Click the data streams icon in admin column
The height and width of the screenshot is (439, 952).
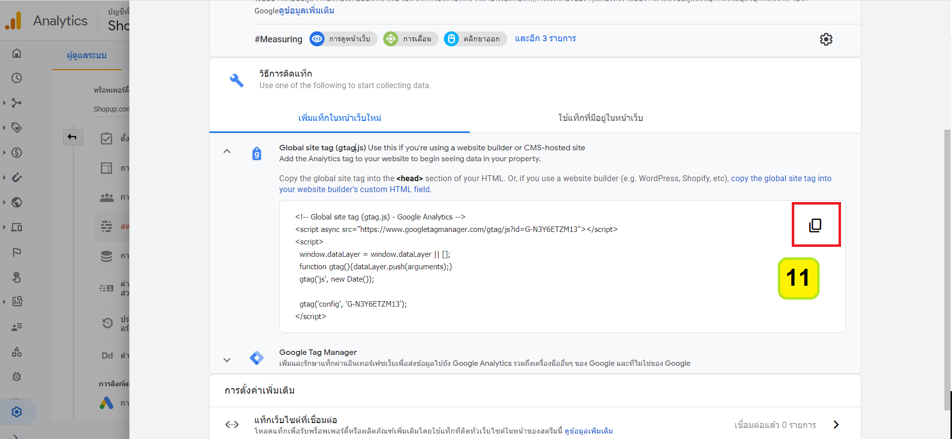(x=106, y=226)
